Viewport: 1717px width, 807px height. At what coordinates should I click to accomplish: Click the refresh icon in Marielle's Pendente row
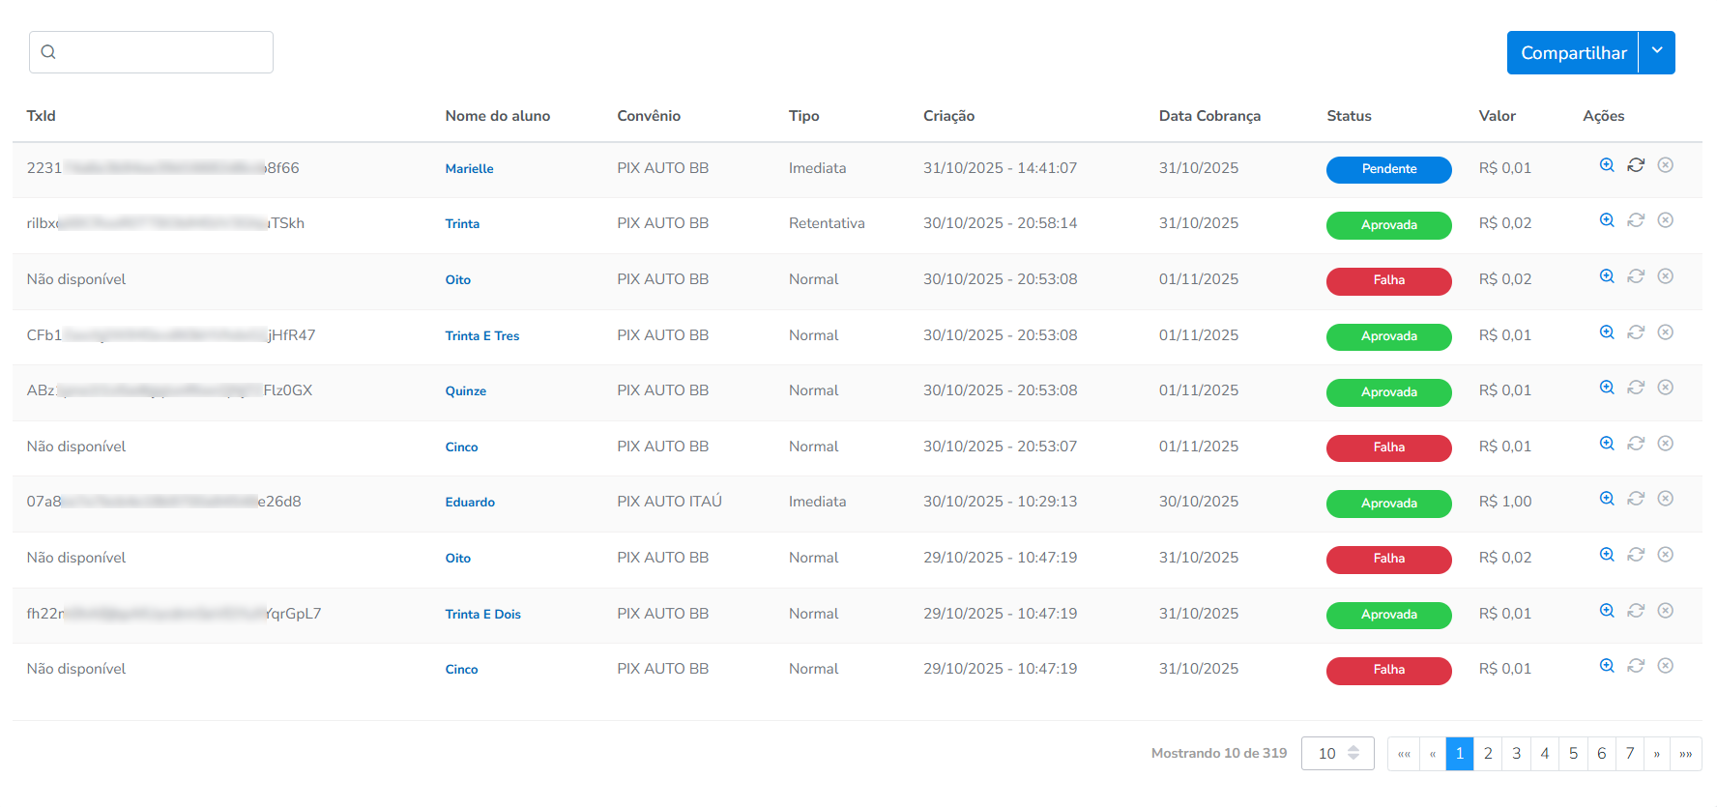tap(1636, 165)
